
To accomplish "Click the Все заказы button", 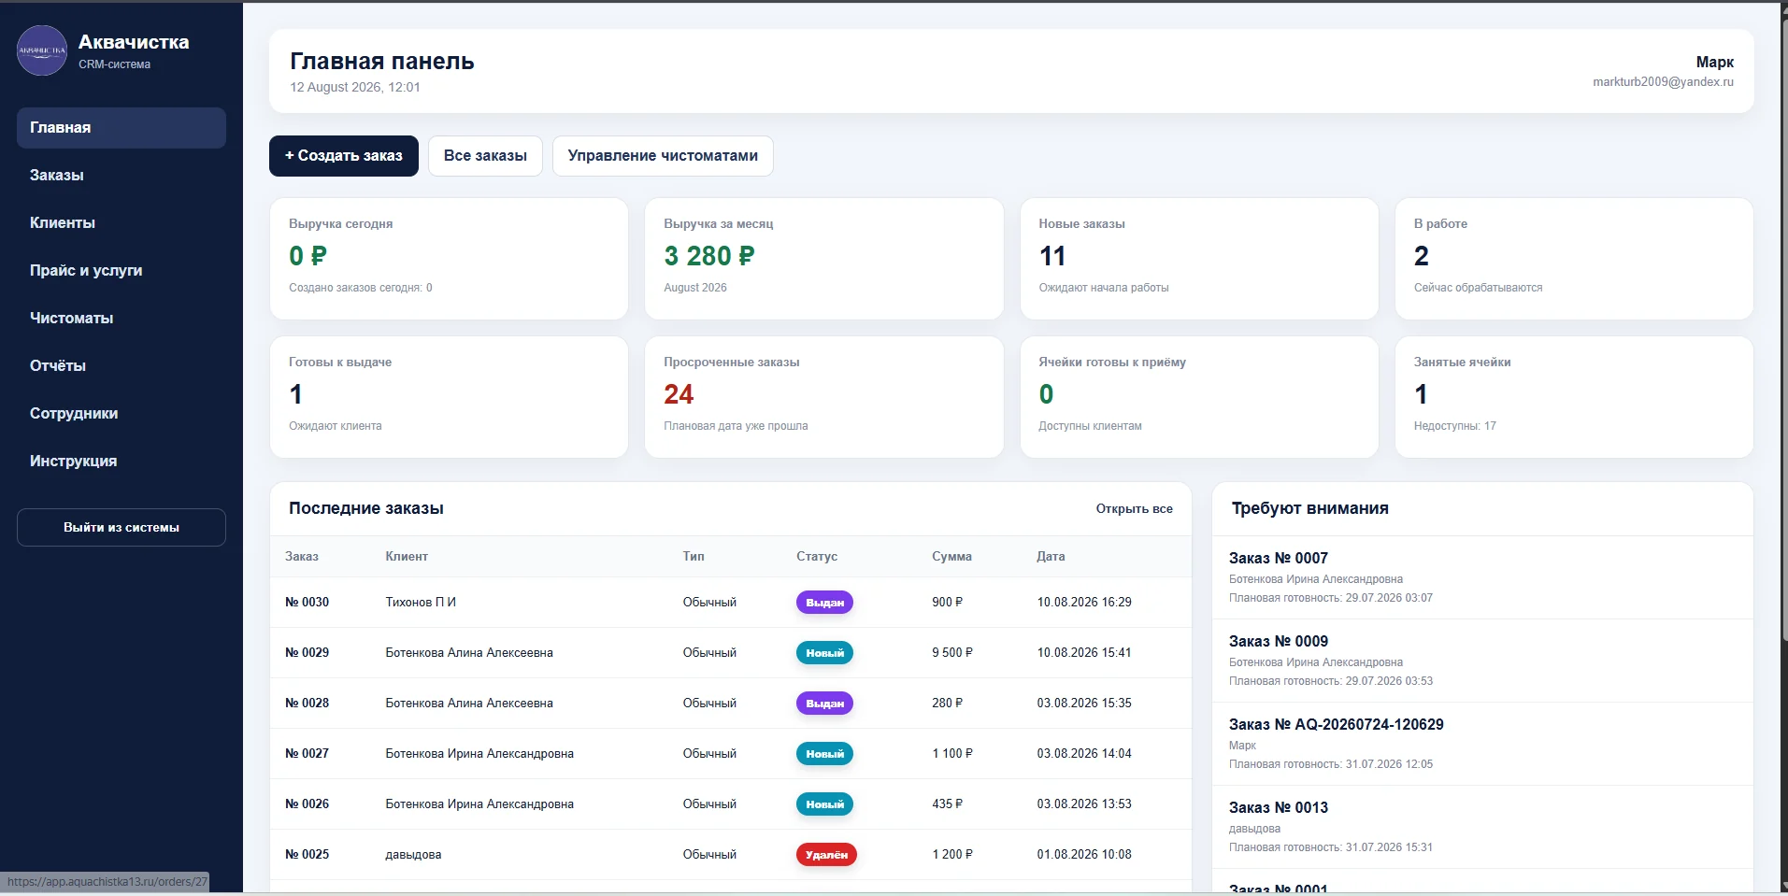I will coord(485,156).
